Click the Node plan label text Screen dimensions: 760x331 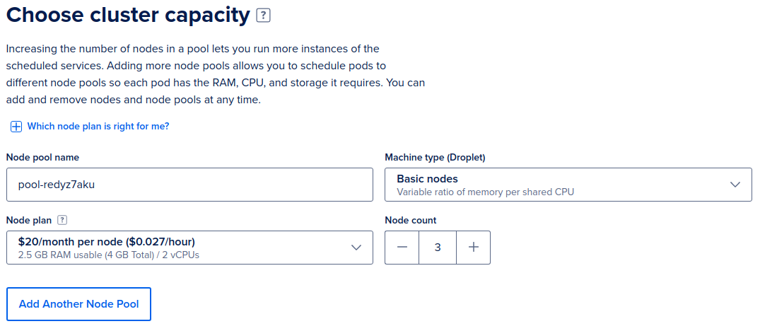pyautogui.click(x=28, y=220)
